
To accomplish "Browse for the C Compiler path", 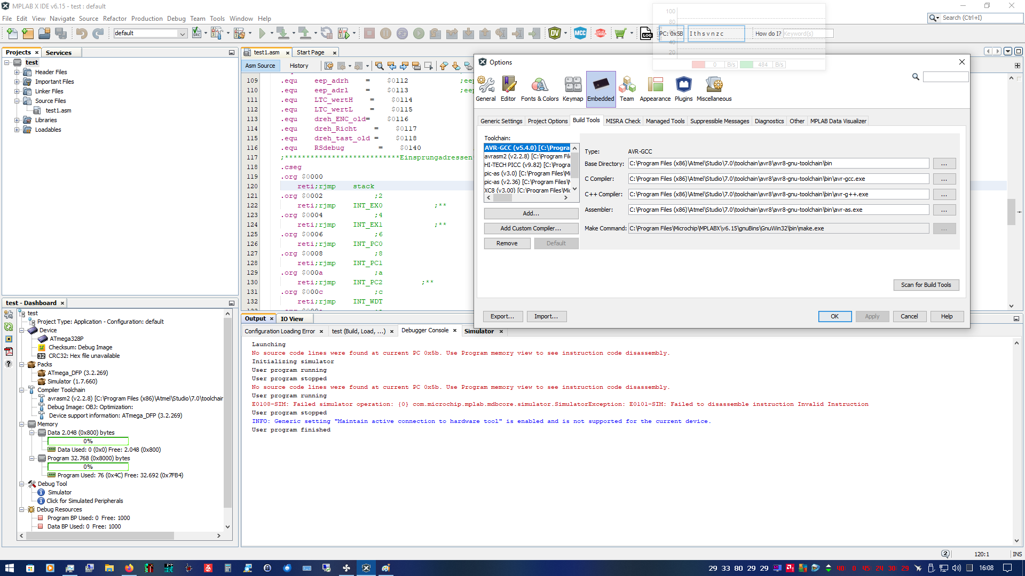I will [x=944, y=179].
